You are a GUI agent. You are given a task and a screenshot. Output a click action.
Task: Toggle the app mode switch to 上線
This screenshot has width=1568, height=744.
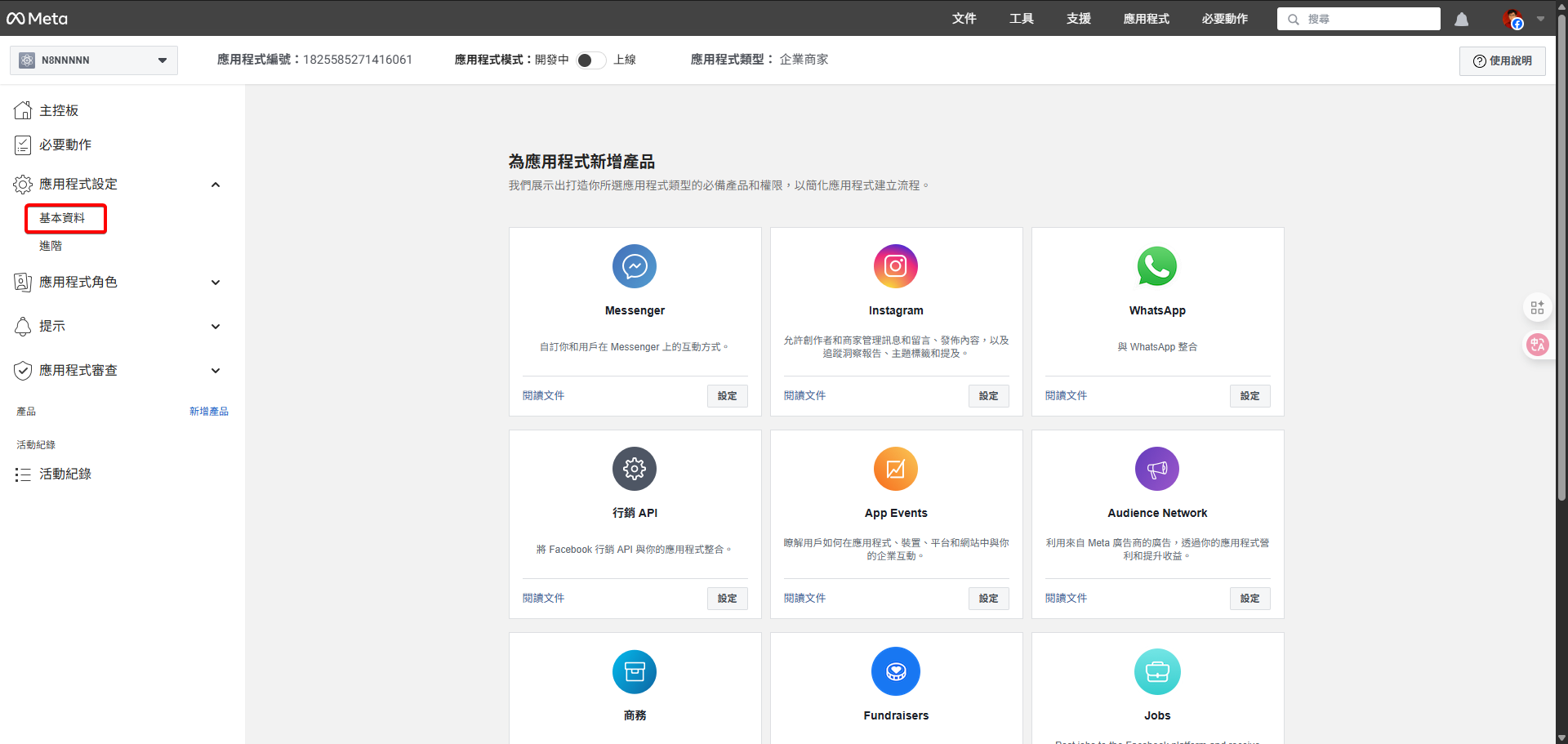tap(590, 60)
